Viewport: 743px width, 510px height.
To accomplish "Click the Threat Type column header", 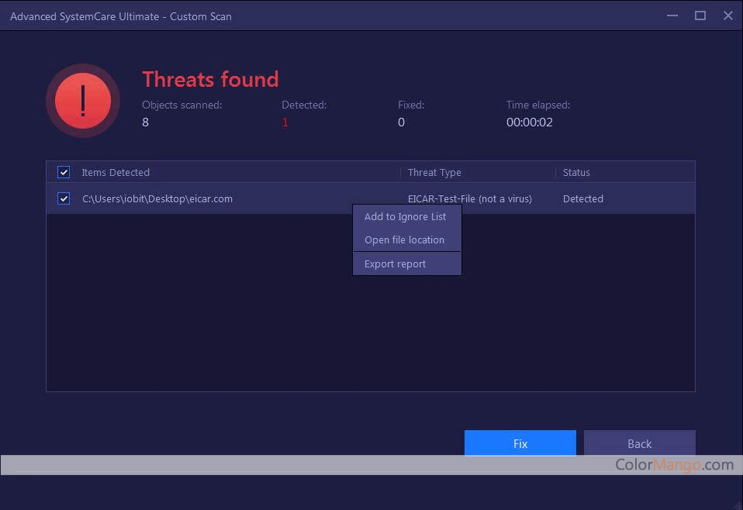I will [434, 172].
